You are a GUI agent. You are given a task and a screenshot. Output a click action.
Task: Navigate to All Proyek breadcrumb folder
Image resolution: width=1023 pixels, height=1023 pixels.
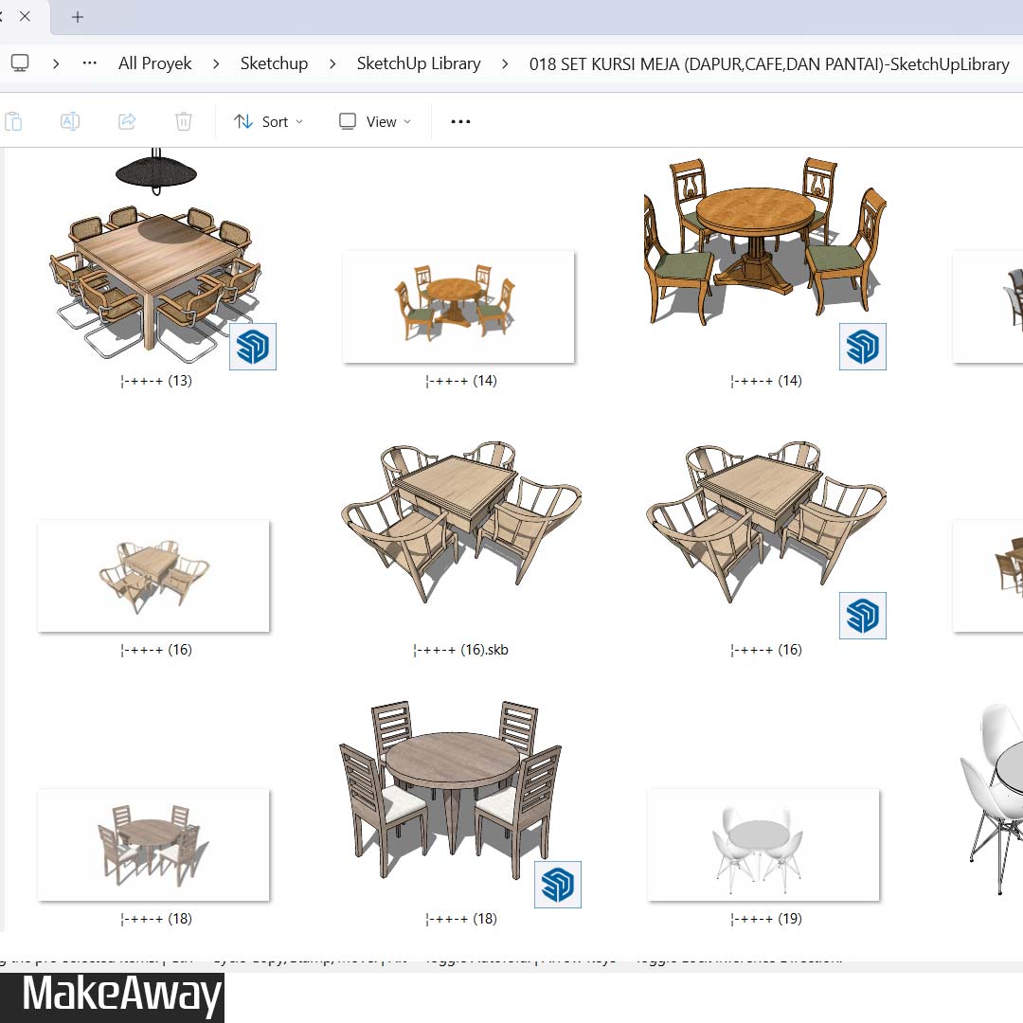(154, 63)
